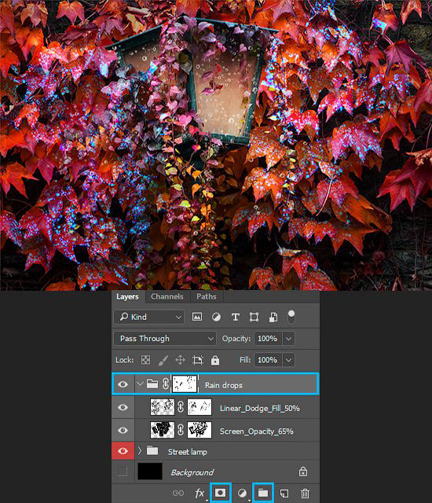The width and height of the screenshot is (432, 503).
Task: Toggle the layer filtering switch
Action: [x=291, y=317]
